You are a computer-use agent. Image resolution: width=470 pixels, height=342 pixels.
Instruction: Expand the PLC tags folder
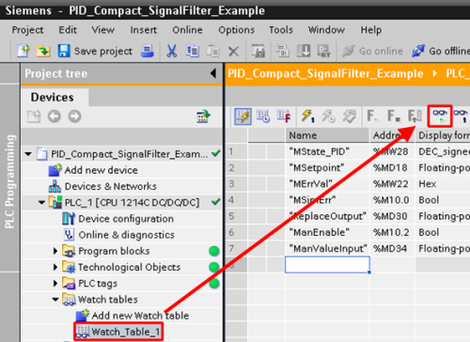click(55, 283)
